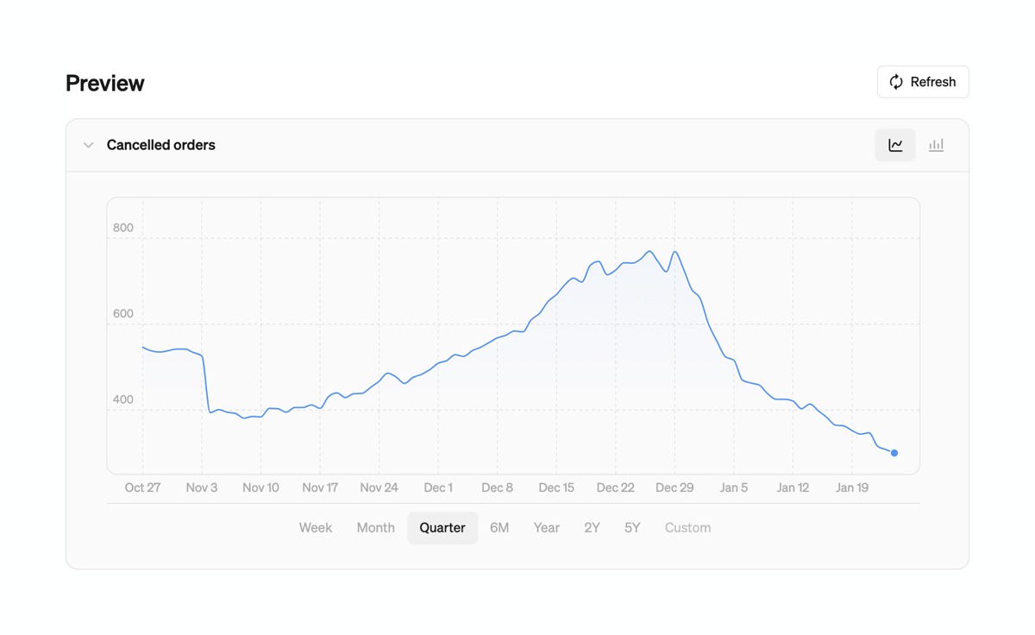This screenshot has width=1035, height=635.
Task: Click the circular sync icon beside Refresh
Action: pyautogui.click(x=897, y=81)
